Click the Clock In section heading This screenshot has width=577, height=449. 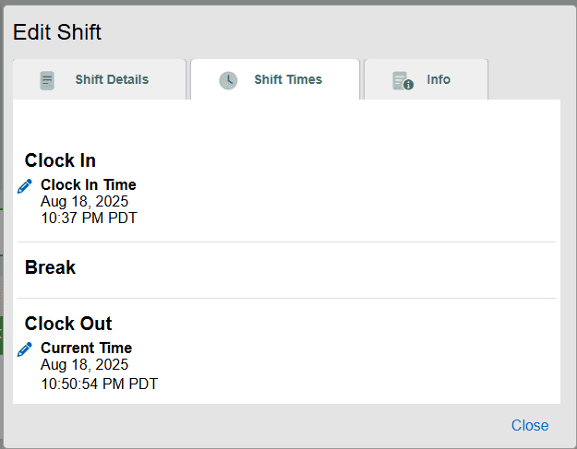61,160
